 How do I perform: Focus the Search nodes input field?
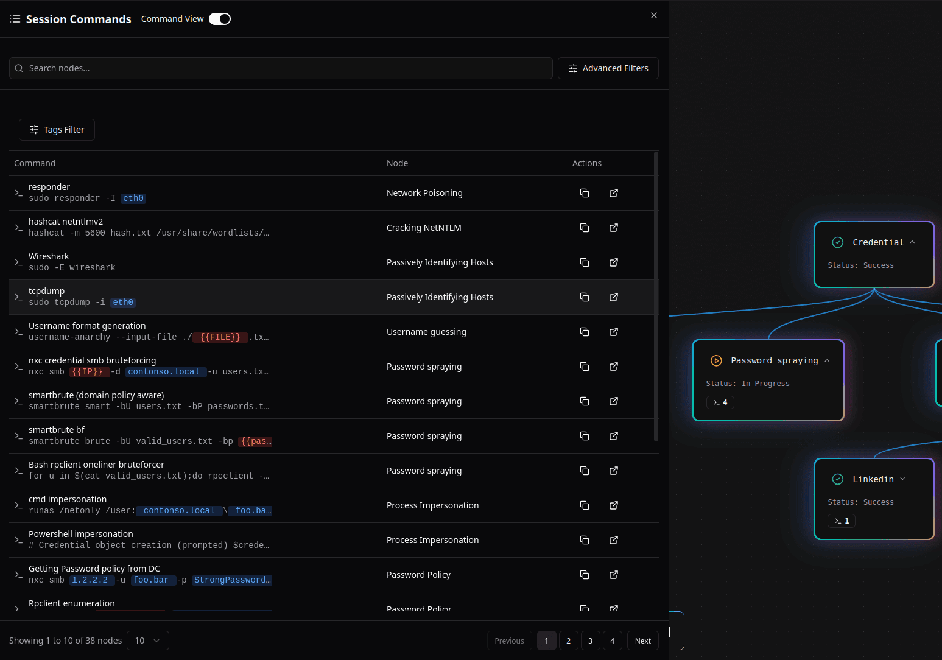click(x=286, y=68)
